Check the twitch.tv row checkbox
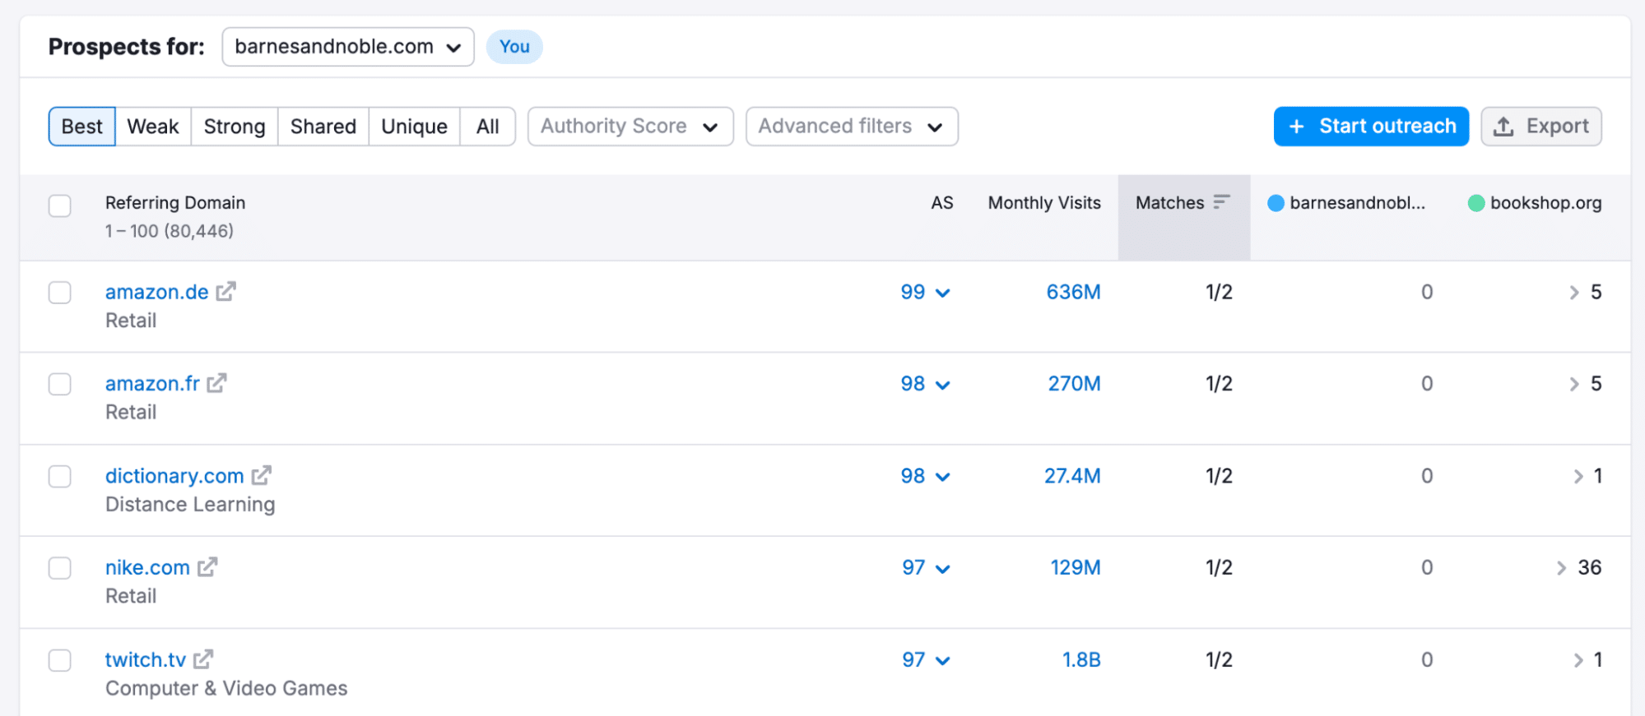Viewport: 1645px width, 716px height. (x=60, y=660)
